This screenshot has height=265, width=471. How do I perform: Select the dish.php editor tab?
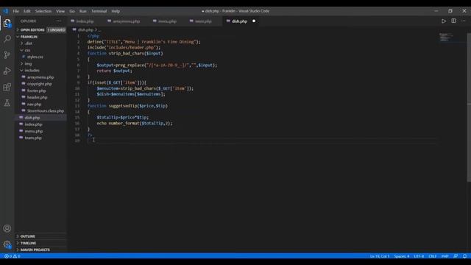pyautogui.click(x=239, y=21)
